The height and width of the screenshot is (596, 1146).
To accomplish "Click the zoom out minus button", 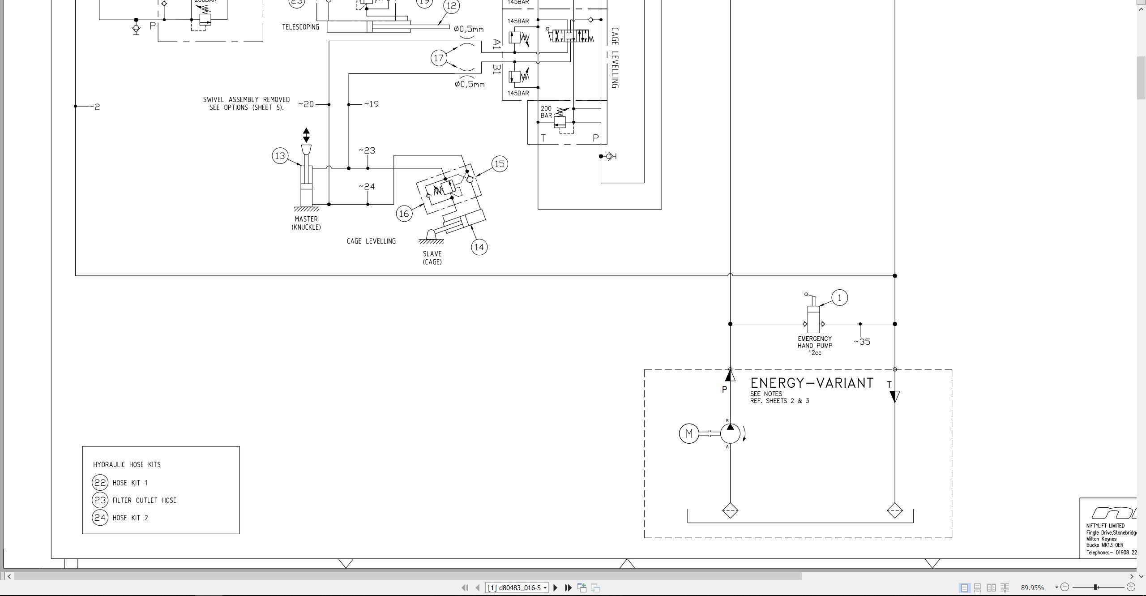I will 1065,587.
